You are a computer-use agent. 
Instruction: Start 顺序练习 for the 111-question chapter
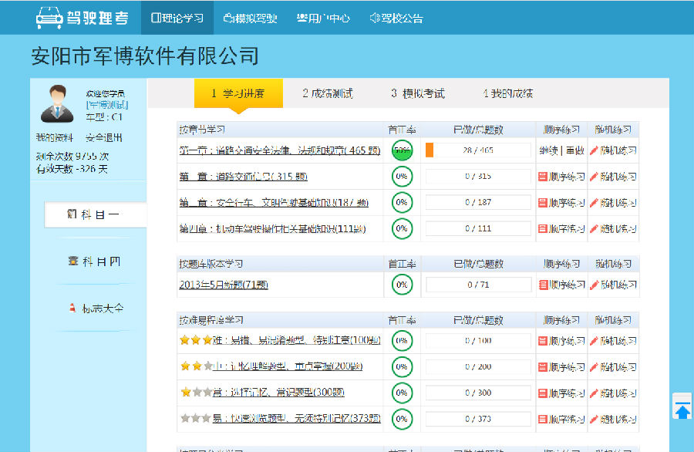tap(561, 229)
